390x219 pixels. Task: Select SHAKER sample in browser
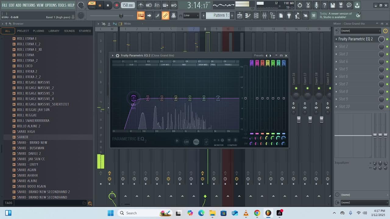(48, 137)
